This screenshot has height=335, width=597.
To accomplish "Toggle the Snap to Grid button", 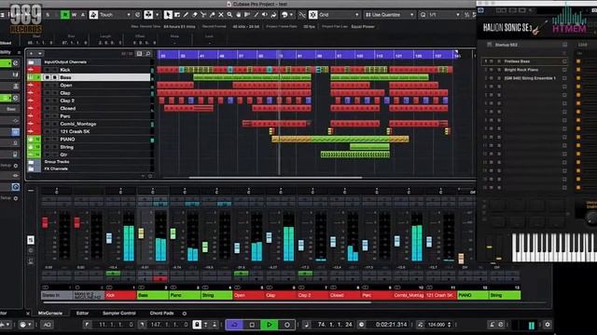I will point(312,15).
